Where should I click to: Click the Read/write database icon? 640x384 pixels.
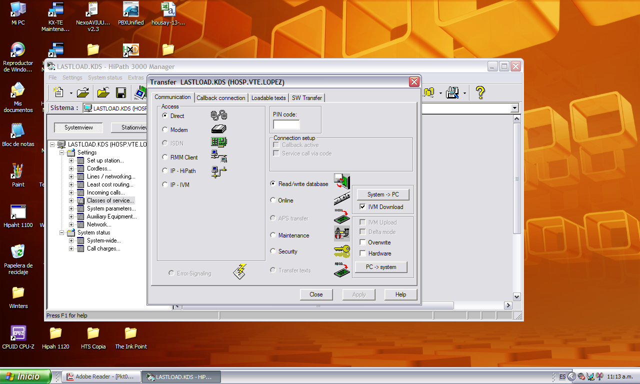(342, 181)
